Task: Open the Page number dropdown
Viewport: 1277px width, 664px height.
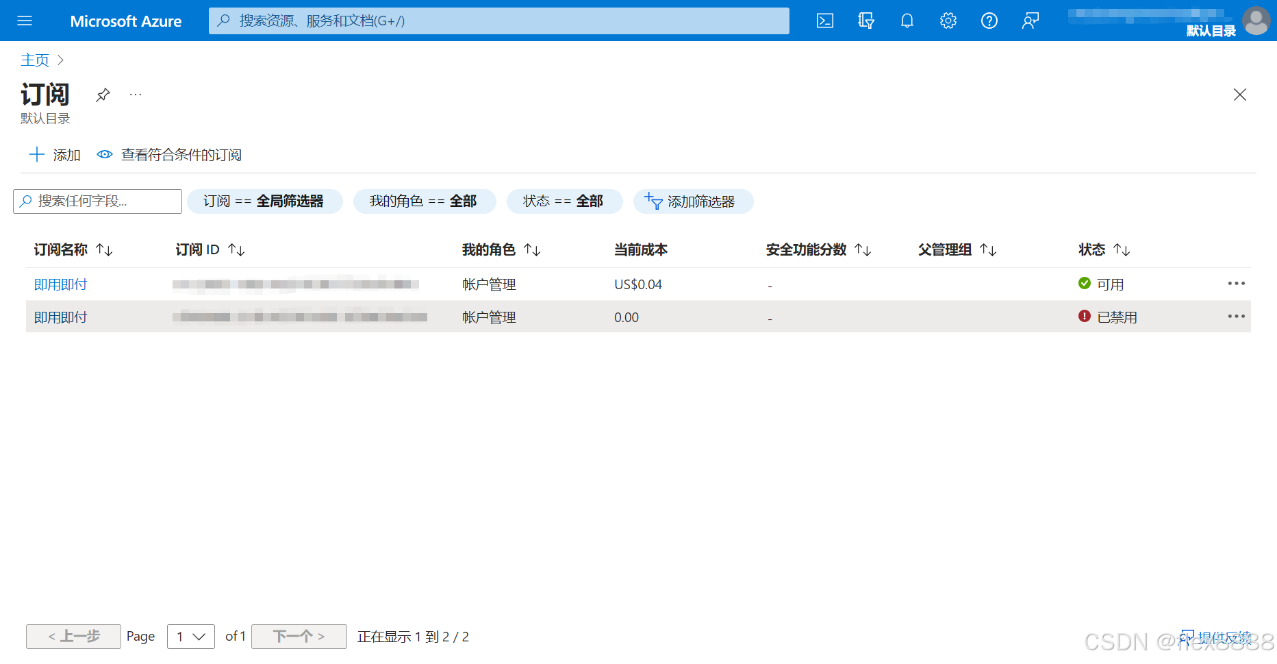Action: pyautogui.click(x=191, y=637)
